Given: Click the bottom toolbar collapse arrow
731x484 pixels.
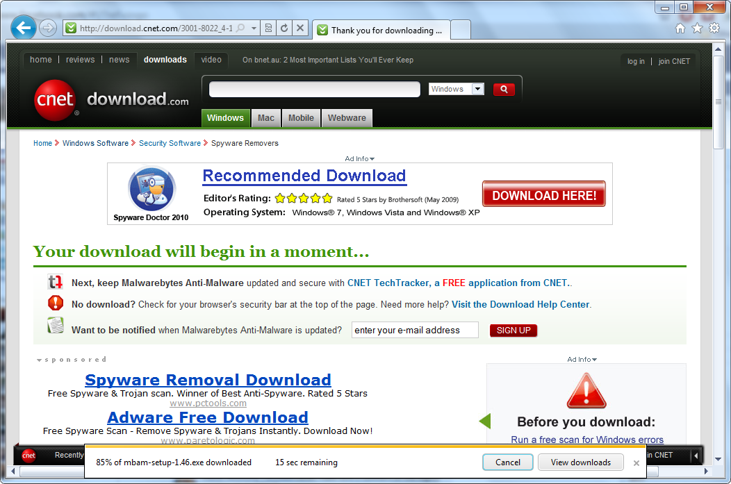Looking at the screenshot, I should [x=696, y=456].
